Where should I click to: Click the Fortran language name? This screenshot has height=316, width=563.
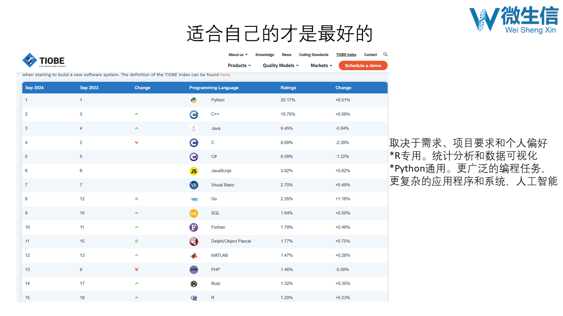[218, 227]
